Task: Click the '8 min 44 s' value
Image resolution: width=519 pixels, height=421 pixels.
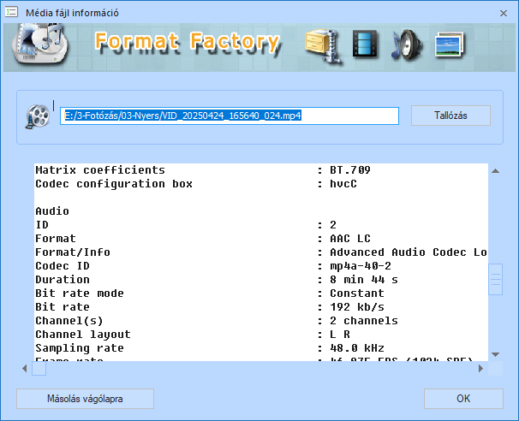Action: 364,280
